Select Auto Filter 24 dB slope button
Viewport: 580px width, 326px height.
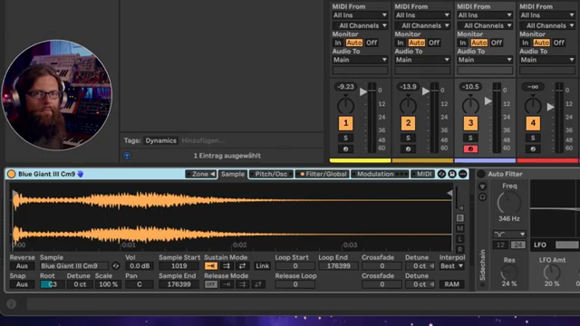click(x=517, y=244)
